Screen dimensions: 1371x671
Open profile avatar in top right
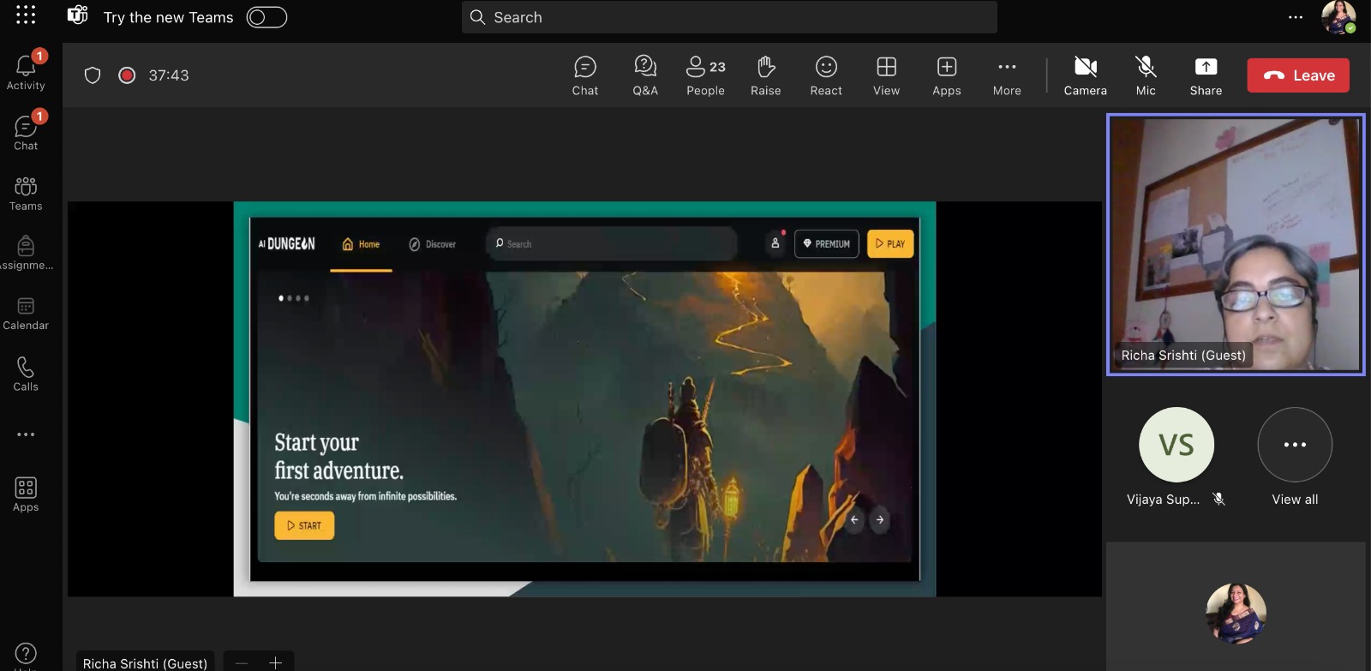tap(1338, 17)
